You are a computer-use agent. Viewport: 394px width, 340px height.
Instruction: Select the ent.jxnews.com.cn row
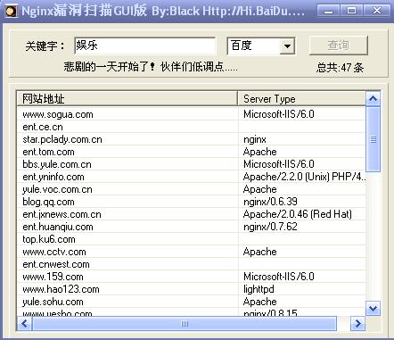(192, 214)
